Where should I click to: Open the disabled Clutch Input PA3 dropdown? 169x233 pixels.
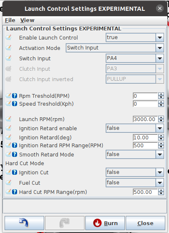(135, 69)
